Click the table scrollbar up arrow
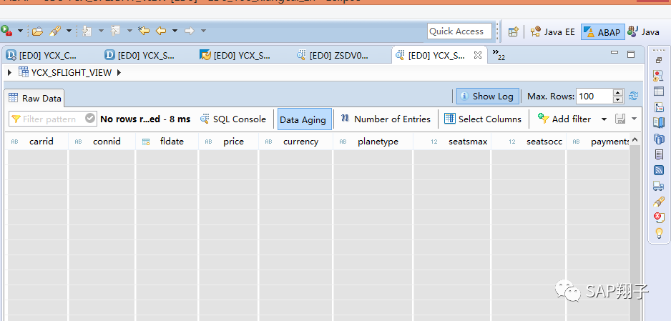Viewport: 671px width, 321px height. tap(635, 139)
